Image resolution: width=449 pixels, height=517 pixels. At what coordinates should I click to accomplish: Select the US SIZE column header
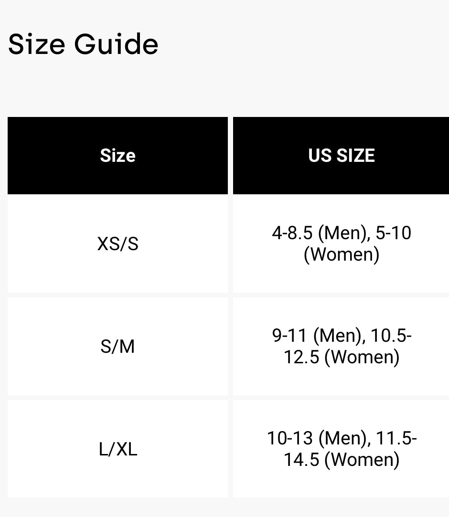(x=341, y=156)
